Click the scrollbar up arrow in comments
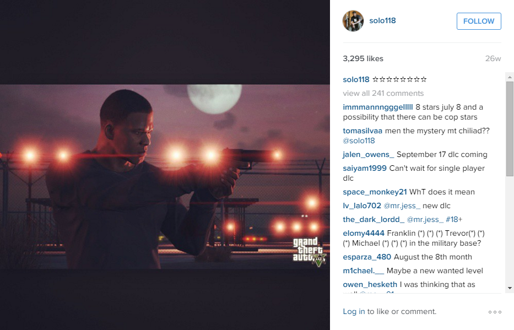 (510, 77)
